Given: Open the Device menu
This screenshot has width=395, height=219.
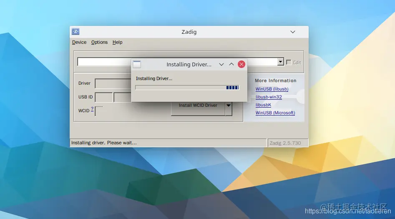Looking at the screenshot, I should 79,42.
